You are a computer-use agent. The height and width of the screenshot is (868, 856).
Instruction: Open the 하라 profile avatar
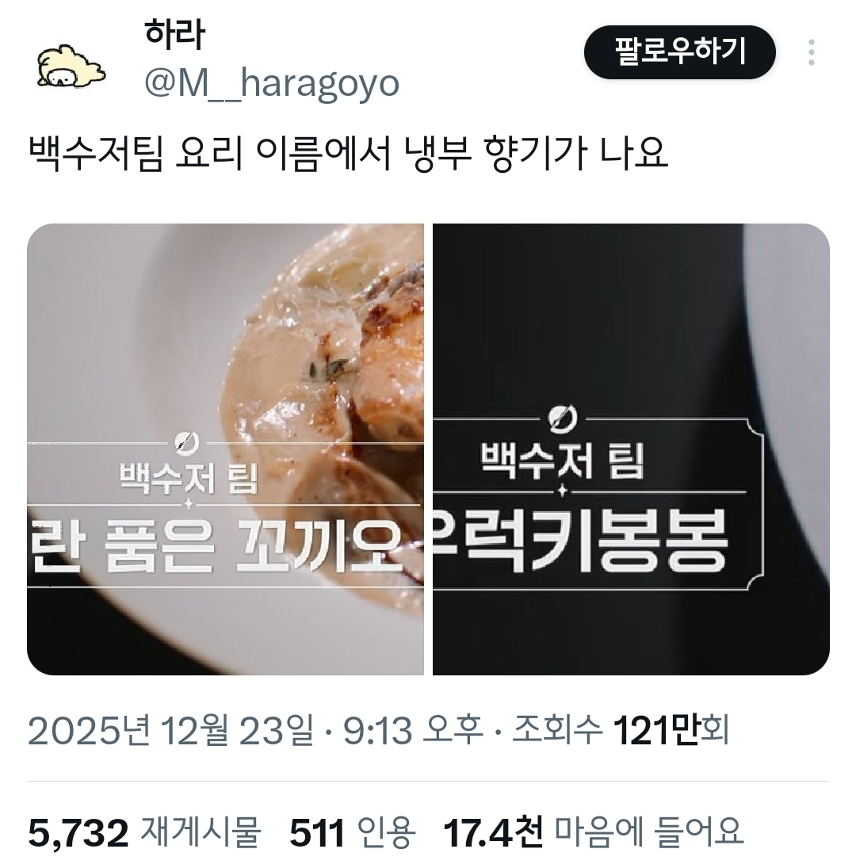(71, 66)
